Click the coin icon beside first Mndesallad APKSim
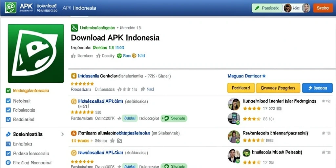336x168 pixels. click(73, 101)
